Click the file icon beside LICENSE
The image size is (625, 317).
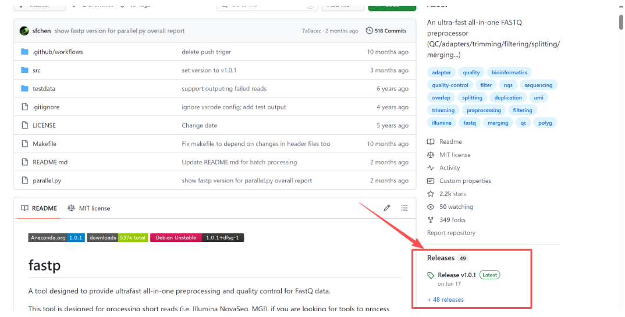pos(24,125)
